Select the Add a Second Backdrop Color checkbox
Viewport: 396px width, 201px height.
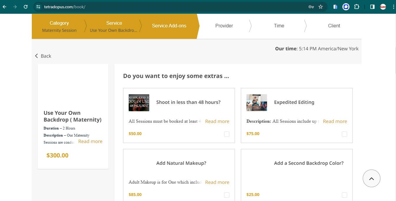click(x=344, y=195)
